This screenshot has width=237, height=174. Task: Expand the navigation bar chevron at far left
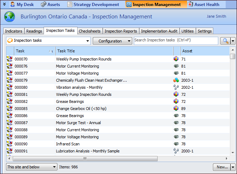tap(4, 5)
